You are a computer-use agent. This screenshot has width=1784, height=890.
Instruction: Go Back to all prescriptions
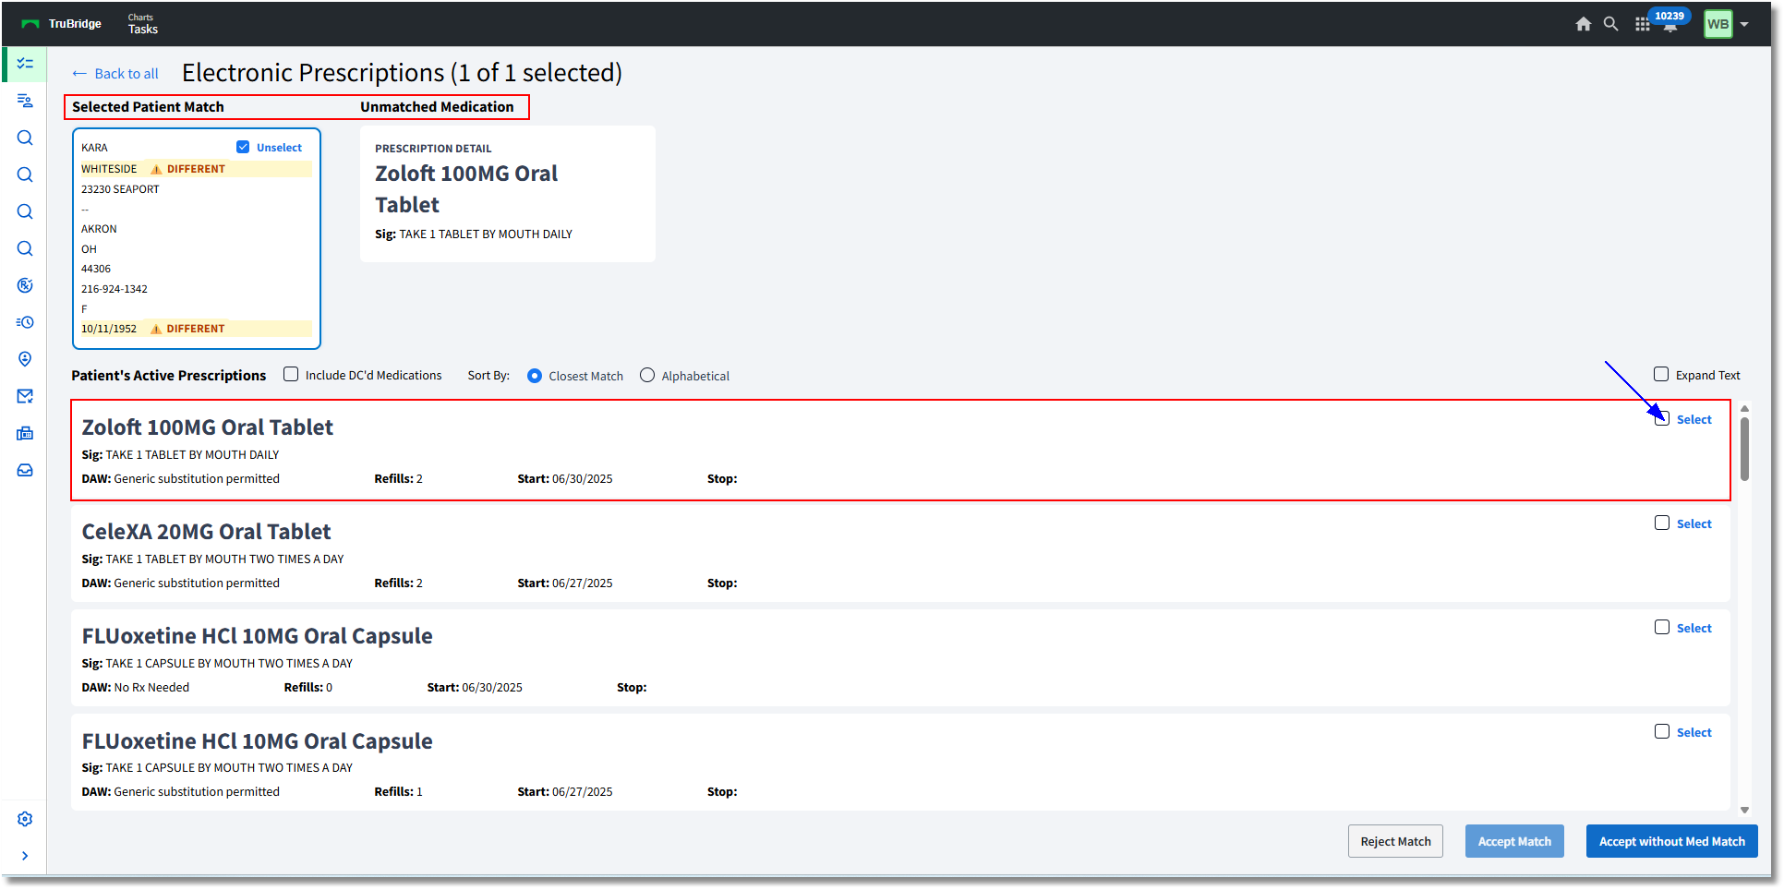127,74
